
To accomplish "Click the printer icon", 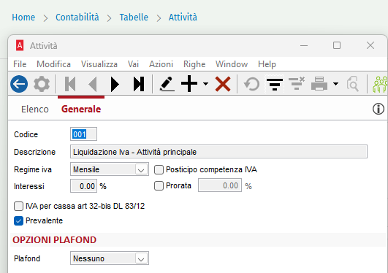I will point(319,84).
